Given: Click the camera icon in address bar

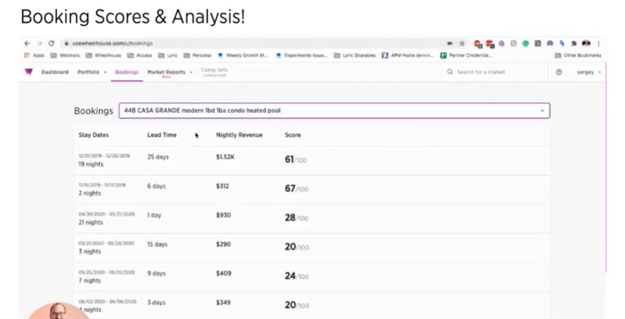Looking at the screenshot, I should click(x=450, y=43).
